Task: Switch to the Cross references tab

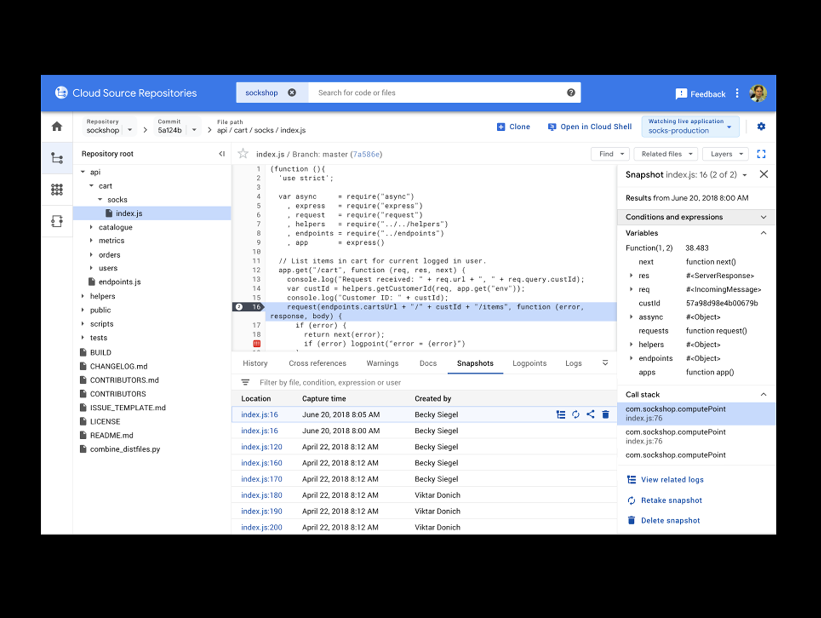Action: (318, 363)
